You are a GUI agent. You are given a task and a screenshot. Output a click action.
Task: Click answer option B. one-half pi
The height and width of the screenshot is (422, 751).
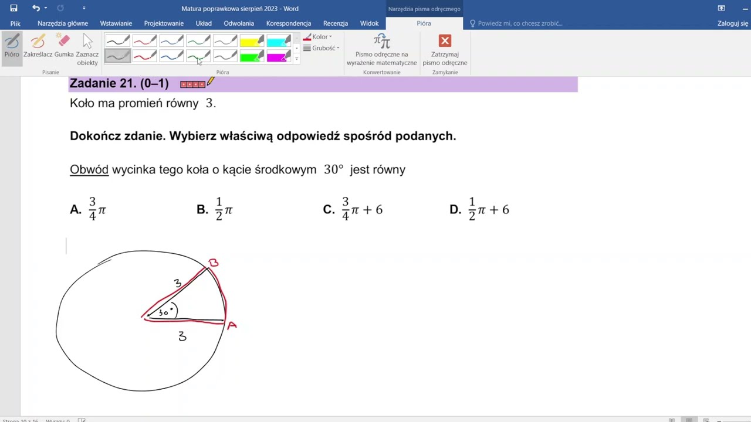pos(215,209)
